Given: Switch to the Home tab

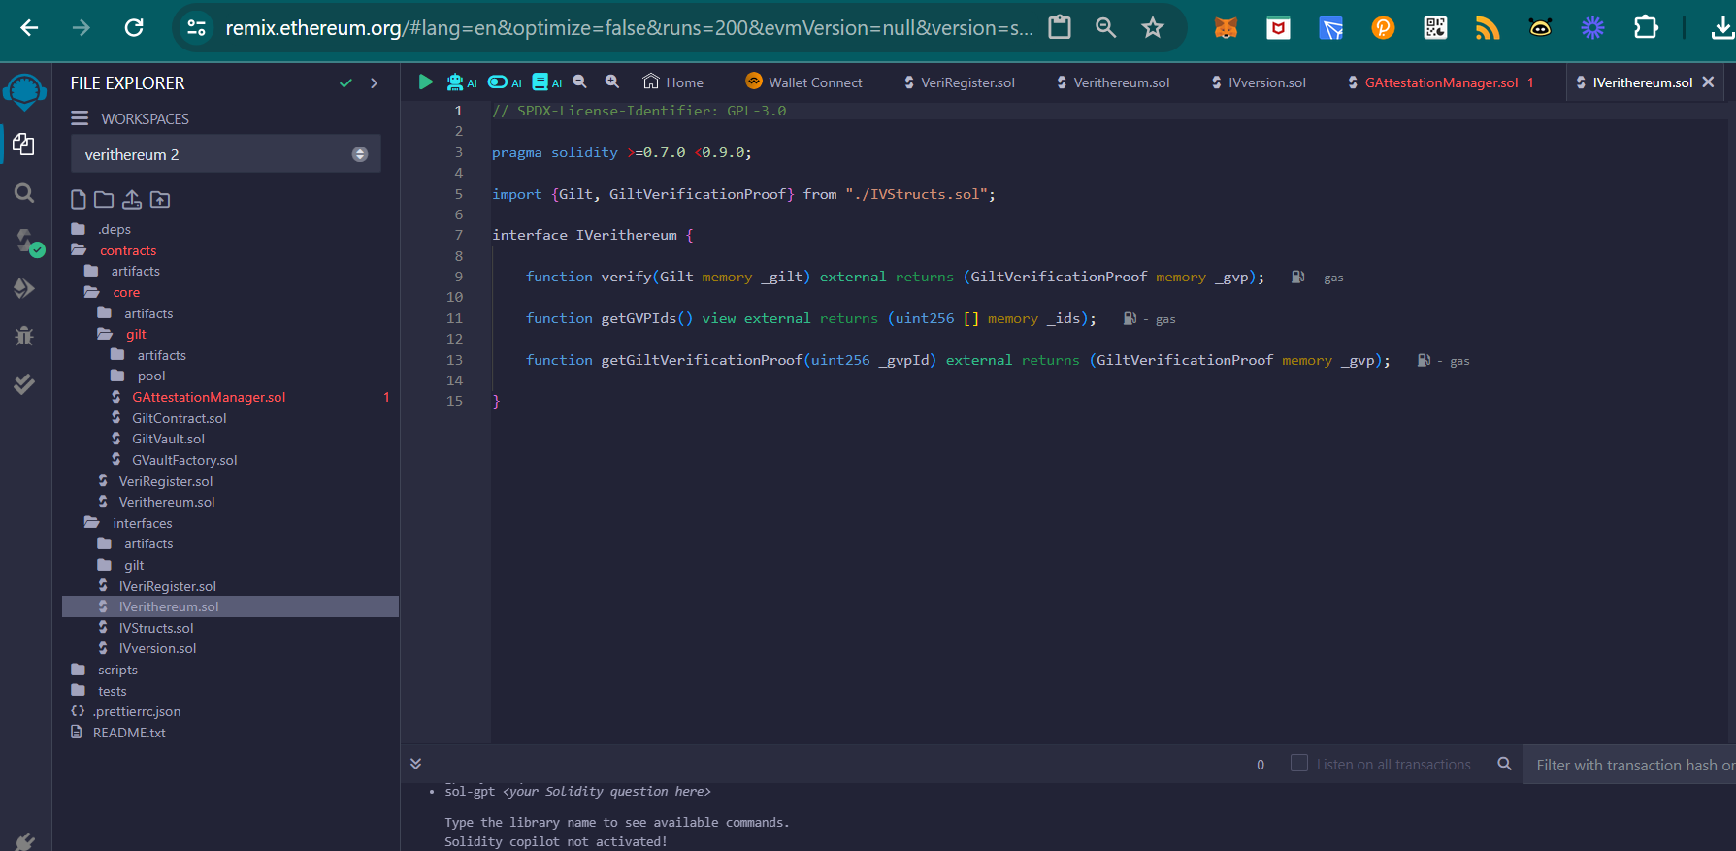Looking at the screenshot, I should click(673, 82).
